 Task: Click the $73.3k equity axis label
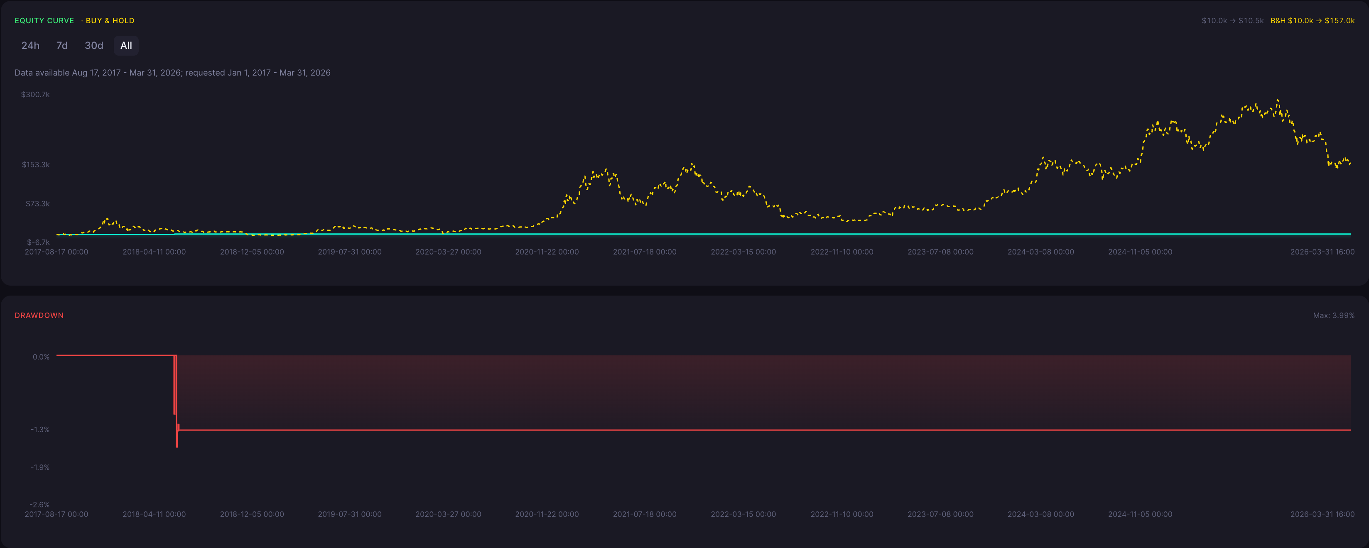pyautogui.click(x=38, y=204)
